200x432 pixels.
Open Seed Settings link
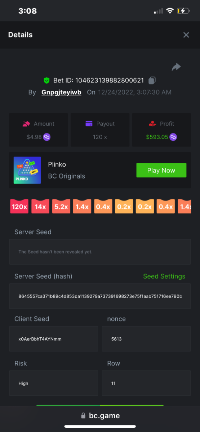pos(164,276)
